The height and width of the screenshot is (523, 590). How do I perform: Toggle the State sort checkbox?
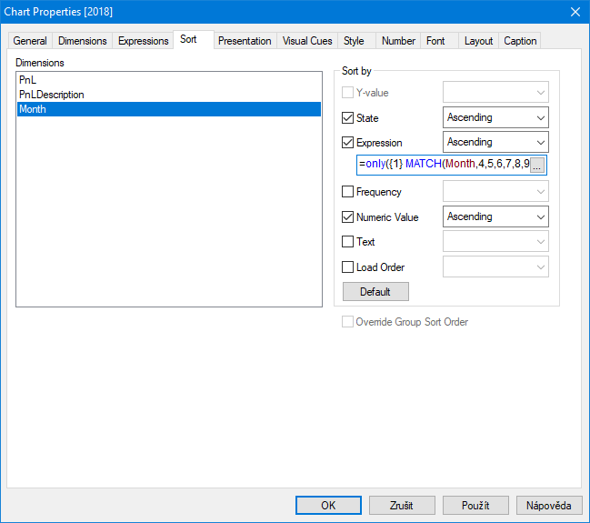[x=347, y=118]
